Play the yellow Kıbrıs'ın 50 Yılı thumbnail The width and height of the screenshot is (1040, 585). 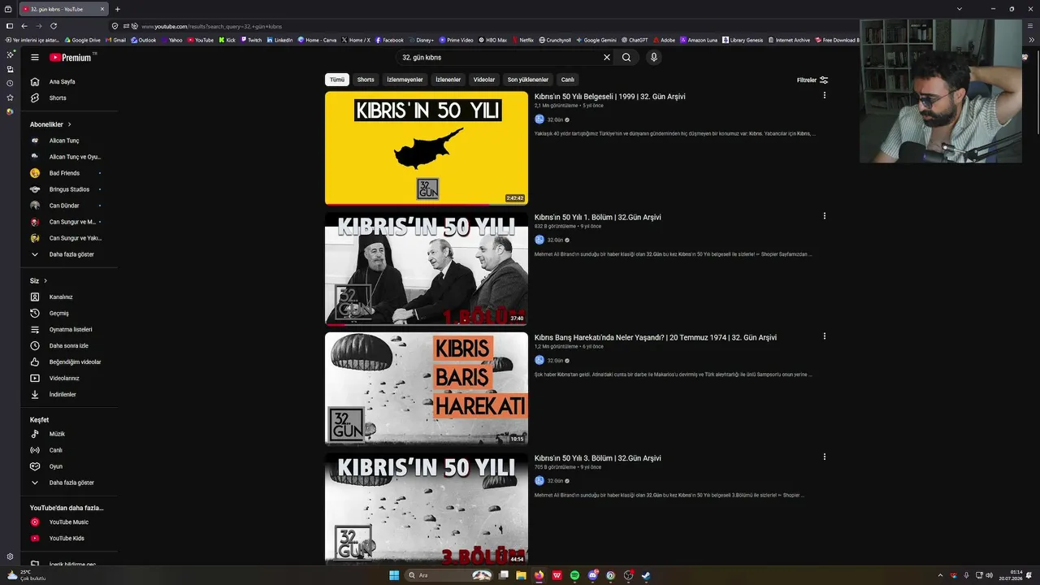427,148
